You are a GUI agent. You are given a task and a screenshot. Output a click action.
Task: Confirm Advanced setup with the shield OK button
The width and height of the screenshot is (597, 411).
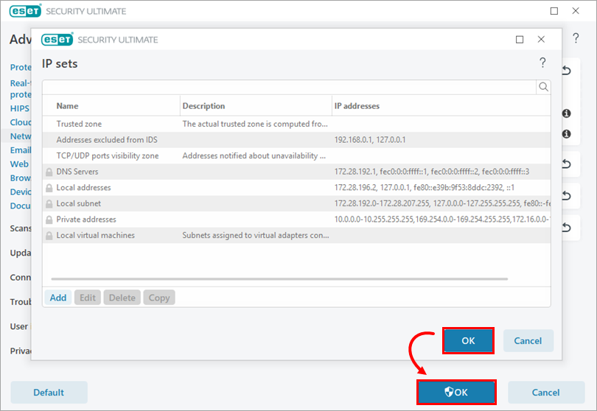[x=456, y=393]
